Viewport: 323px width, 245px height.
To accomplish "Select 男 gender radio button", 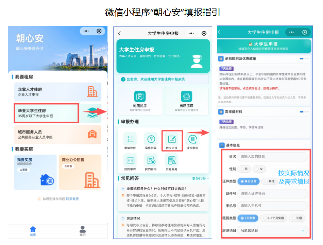I will (x=244, y=169).
